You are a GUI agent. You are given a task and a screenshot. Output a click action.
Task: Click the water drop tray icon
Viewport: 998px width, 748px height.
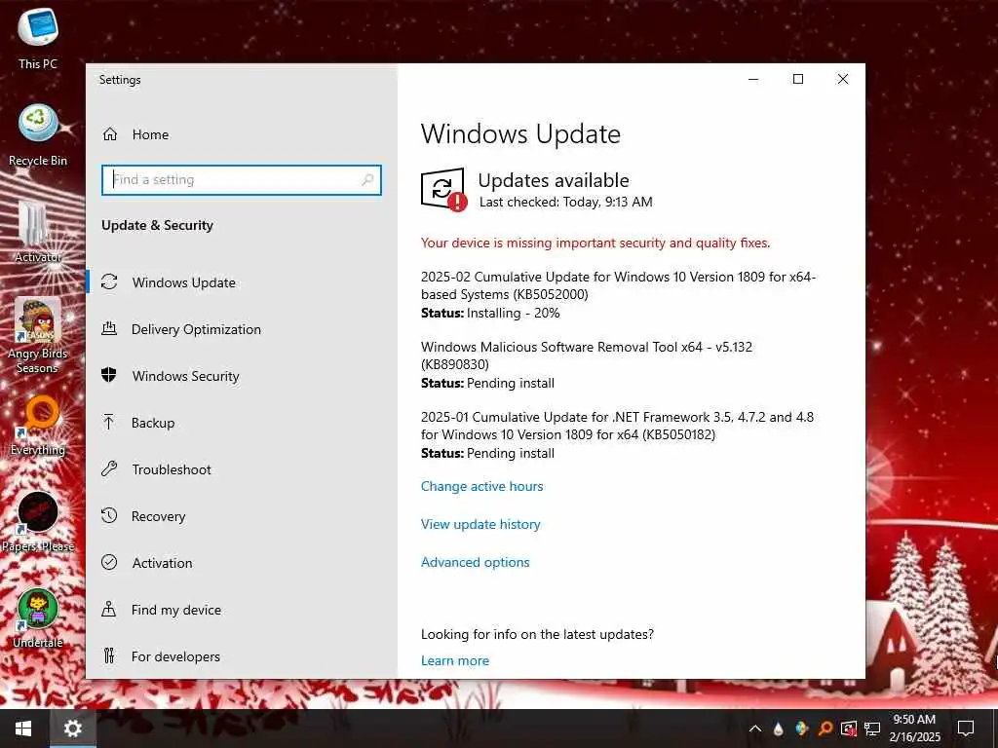778,729
